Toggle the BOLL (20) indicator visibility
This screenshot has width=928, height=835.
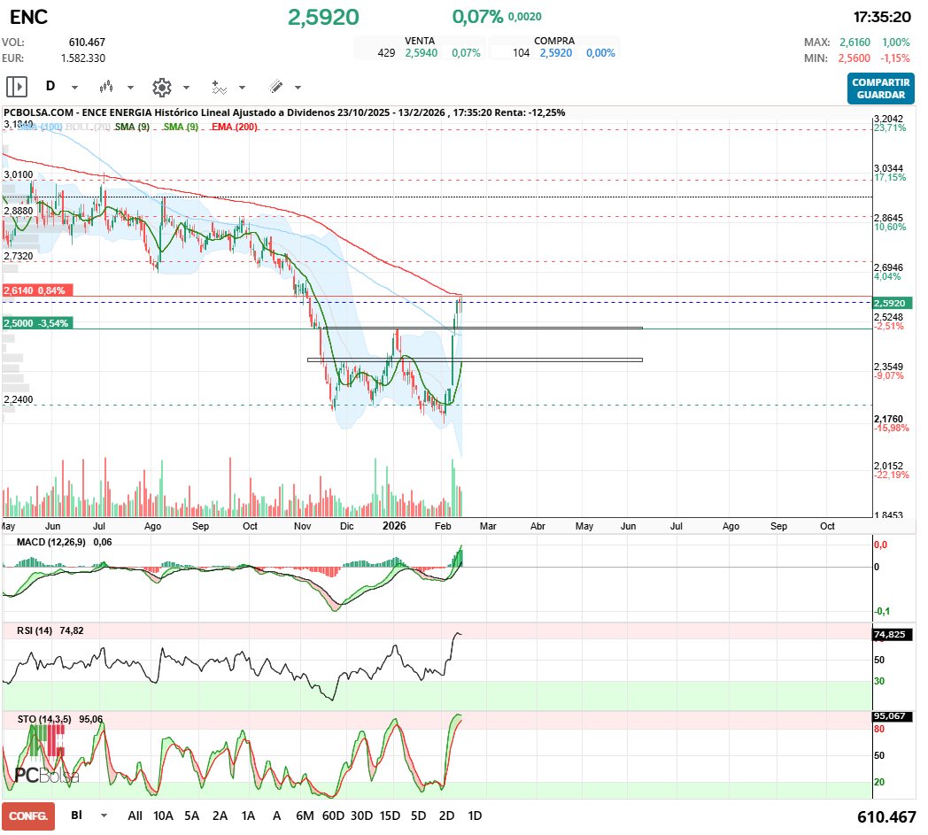tap(89, 128)
